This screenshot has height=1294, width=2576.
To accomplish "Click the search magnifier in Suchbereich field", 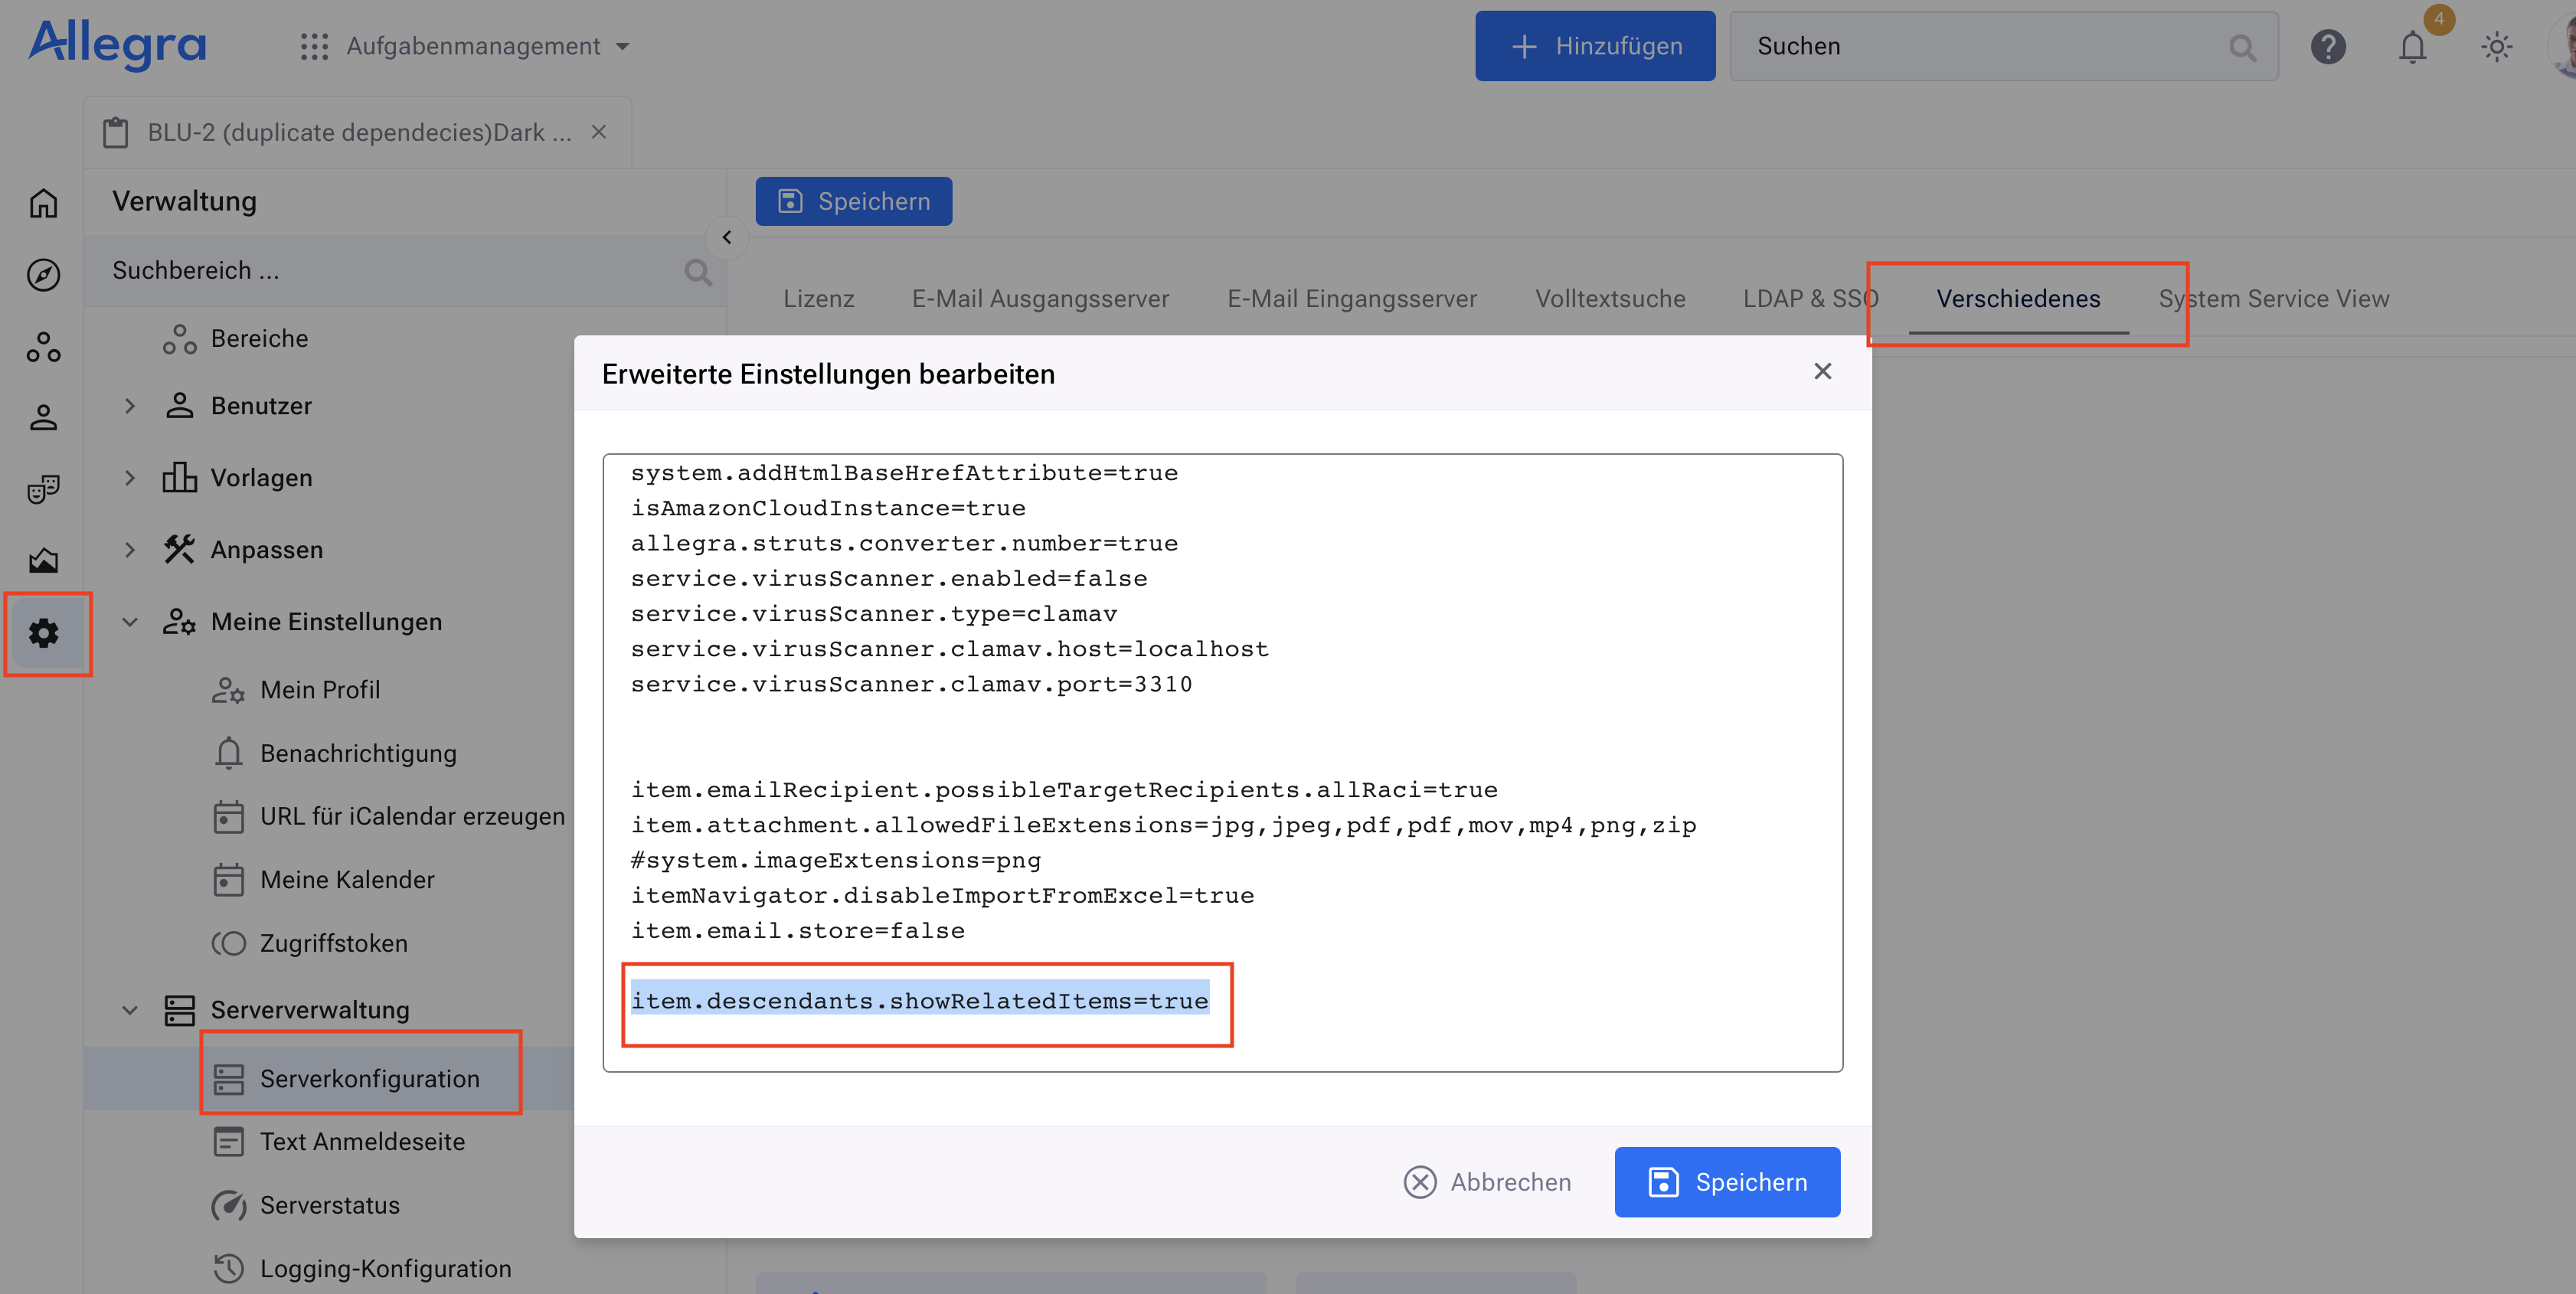I will 697,272.
